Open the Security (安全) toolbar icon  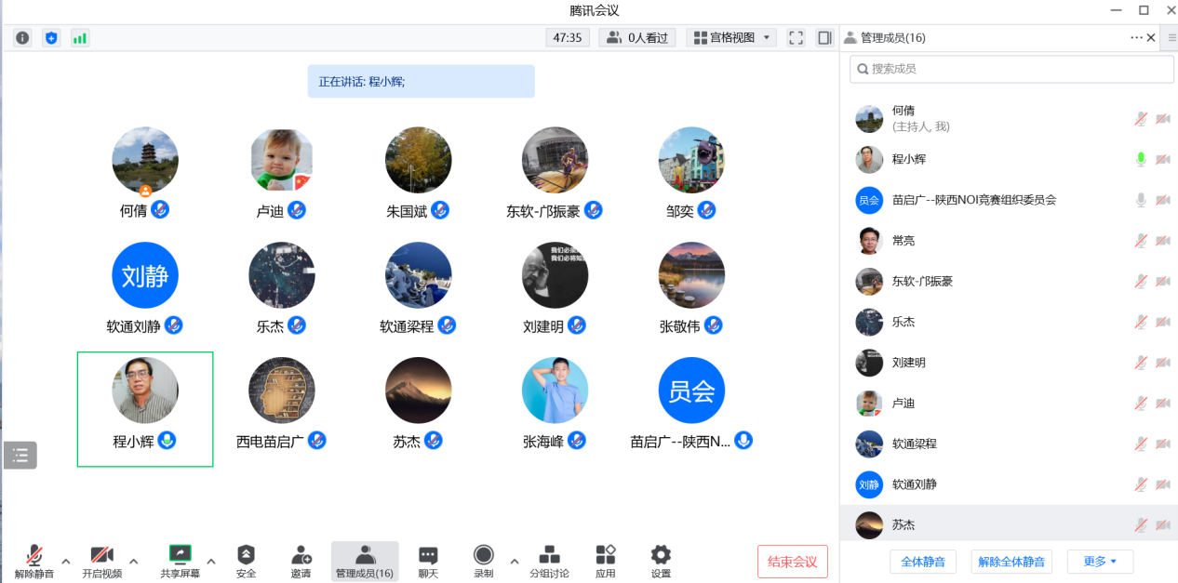[246, 562]
